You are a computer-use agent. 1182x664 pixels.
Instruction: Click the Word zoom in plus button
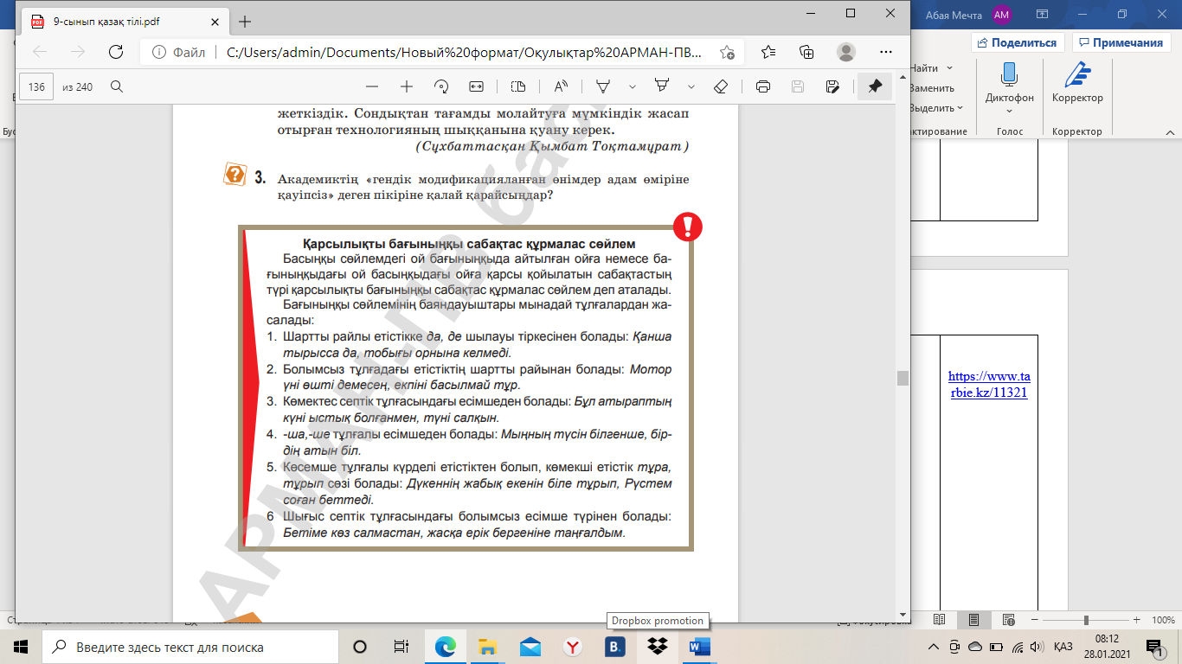(x=1136, y=620)
